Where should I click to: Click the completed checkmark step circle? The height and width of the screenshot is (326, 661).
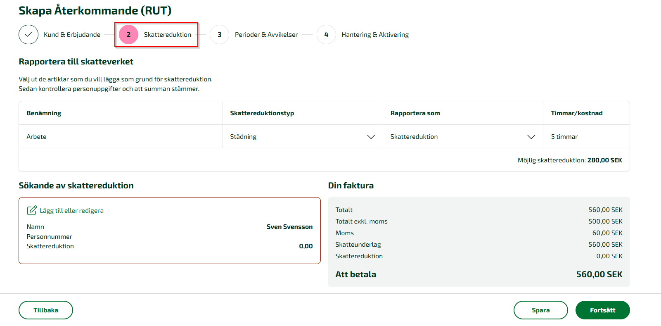pyautogui.click(x=28, y=35)
